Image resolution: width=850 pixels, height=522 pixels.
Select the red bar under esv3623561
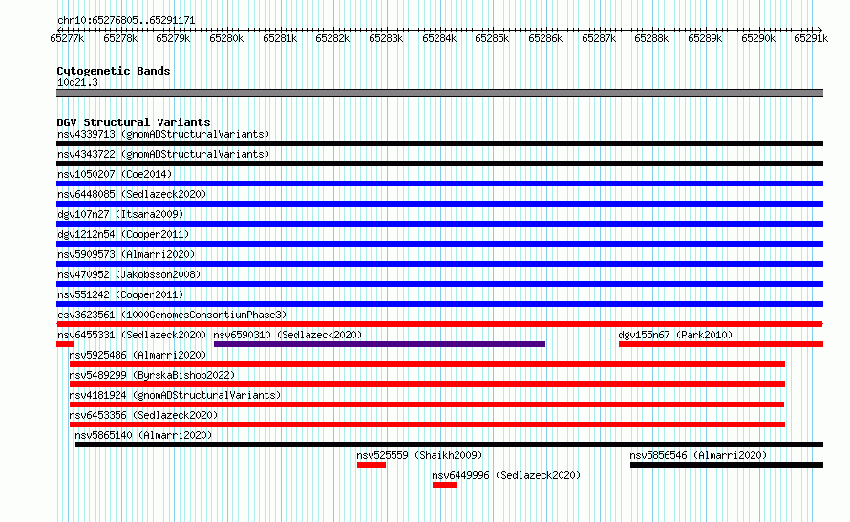click(439, 324)
